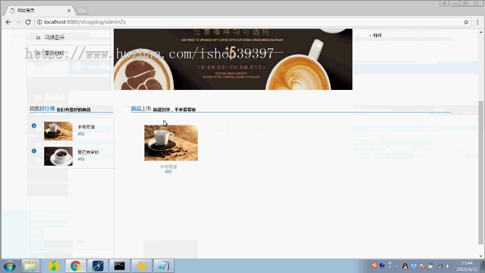Screen dimensions: 485x273
Task: Reload the page with the refresh icon
Action: pos(28,22)
